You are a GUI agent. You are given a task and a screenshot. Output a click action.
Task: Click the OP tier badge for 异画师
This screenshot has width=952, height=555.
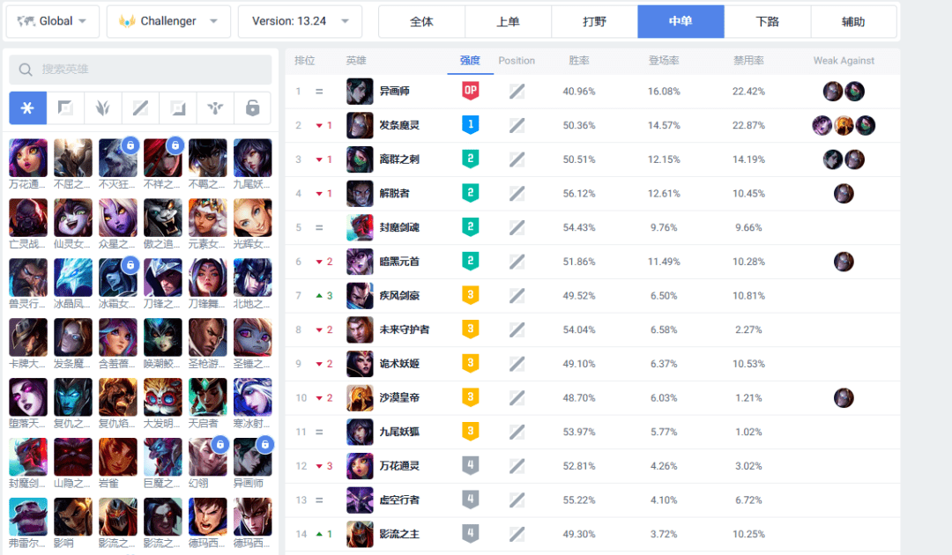pyautogui.click(x=470, y=91)
